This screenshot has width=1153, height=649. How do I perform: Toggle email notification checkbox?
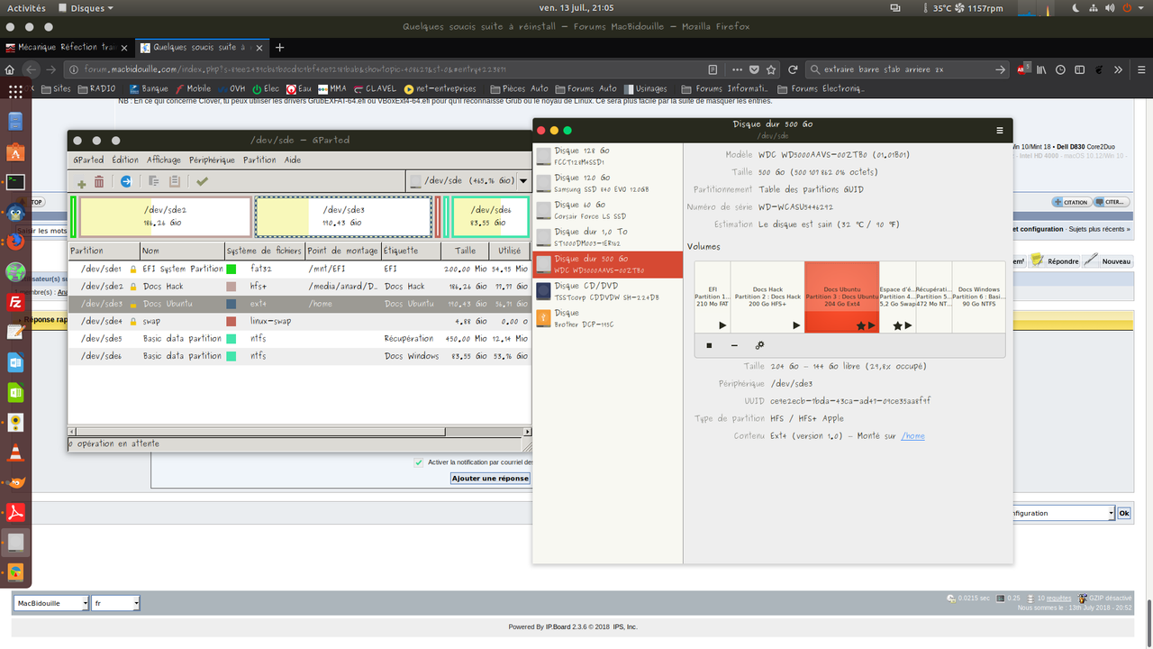click(x=418, y=462)
